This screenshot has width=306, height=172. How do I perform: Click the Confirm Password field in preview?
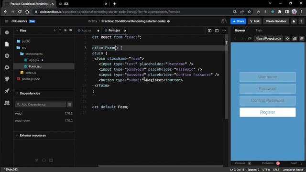pyautogui.click(x=268, y=101)
